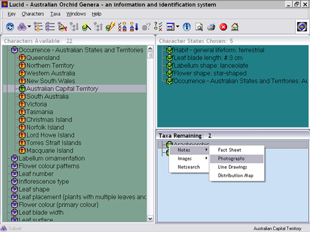Open the Windows menu

(x=76, y=14)
